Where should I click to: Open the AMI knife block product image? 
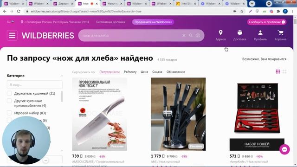point(178,114)
